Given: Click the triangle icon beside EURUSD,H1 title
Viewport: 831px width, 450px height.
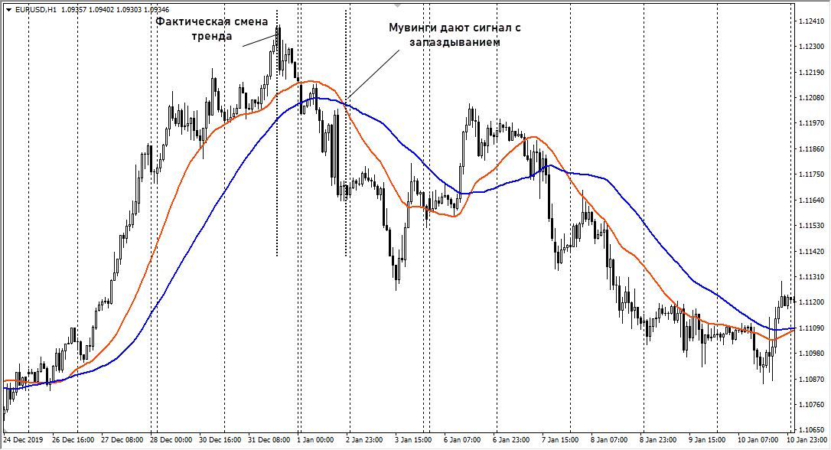Looking at the screenshot, I should click(x=8, y=10).
